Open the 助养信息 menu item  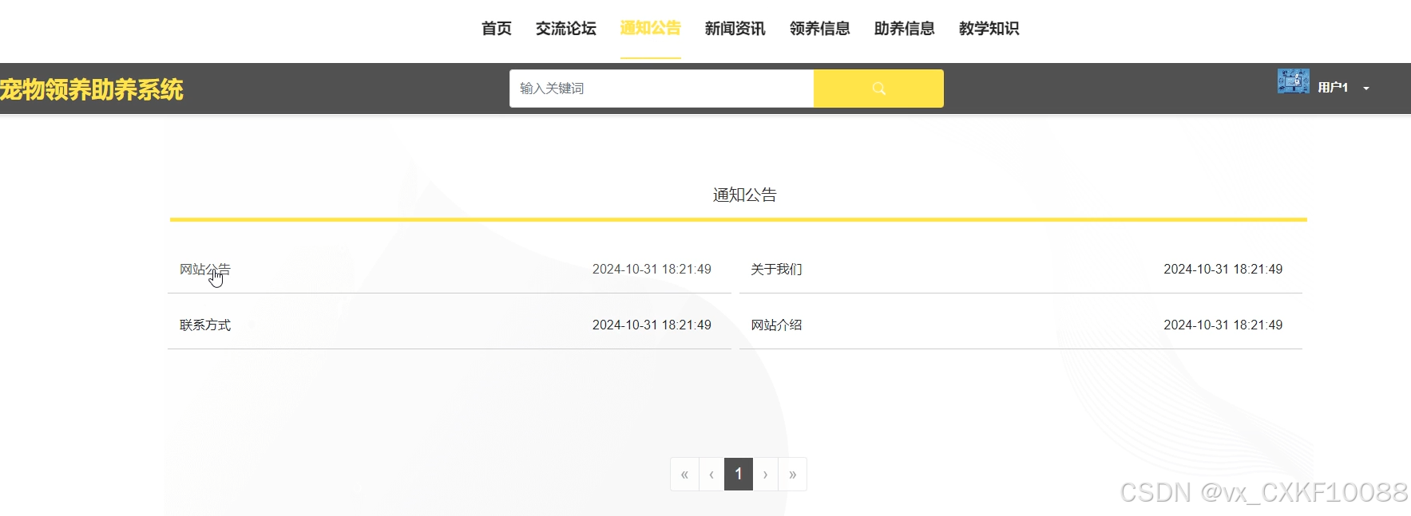coord(905,29)
